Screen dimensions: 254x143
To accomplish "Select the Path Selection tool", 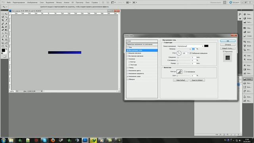I will tap(3, 40).
